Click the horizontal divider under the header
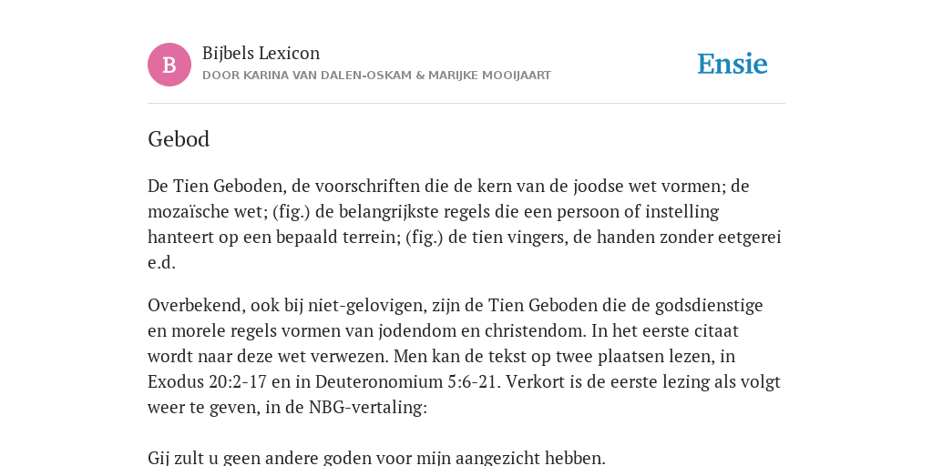 pos(466,104)
